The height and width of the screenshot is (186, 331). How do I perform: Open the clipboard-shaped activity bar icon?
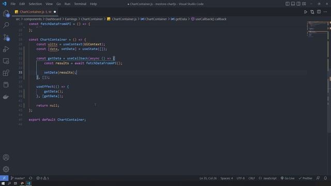point(6,85)
